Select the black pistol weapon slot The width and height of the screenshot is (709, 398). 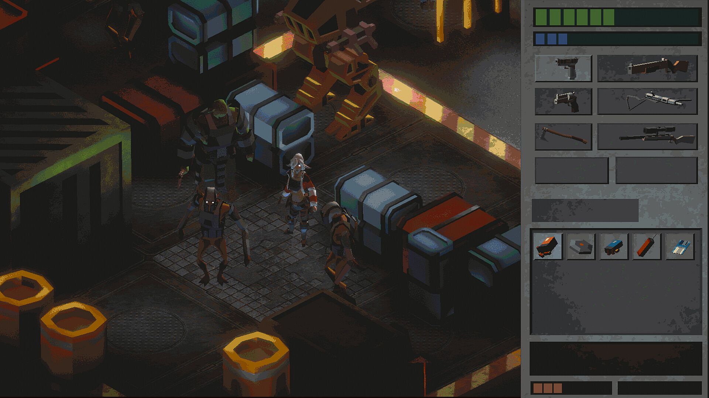563,68
